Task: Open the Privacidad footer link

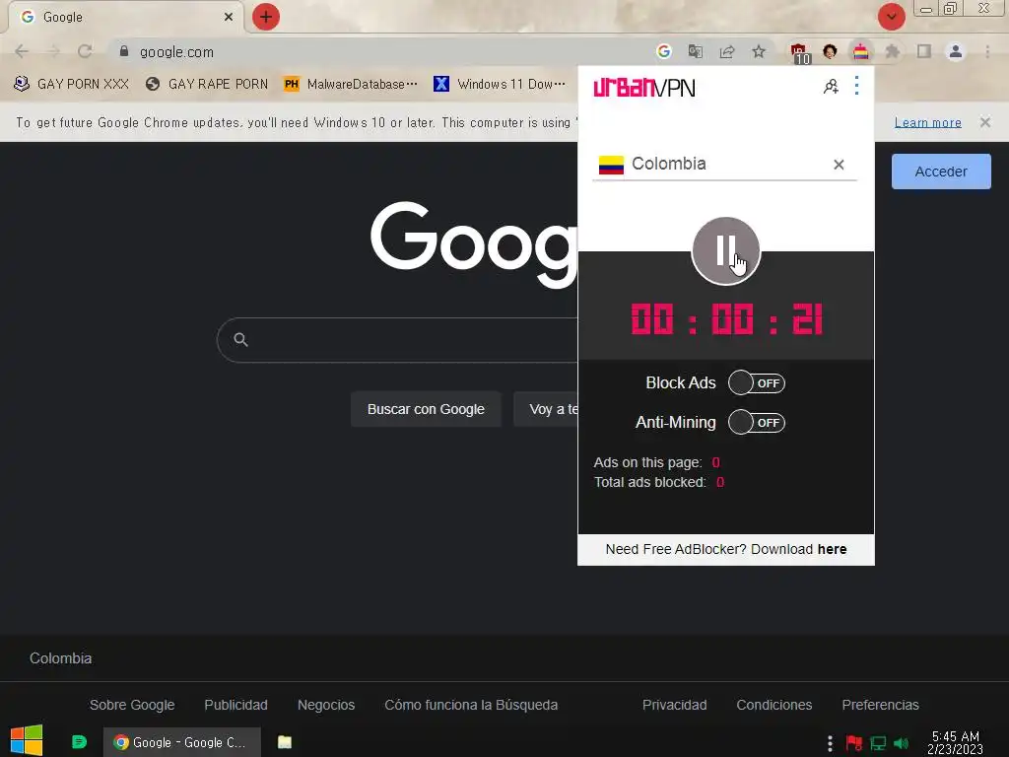Action: click(x=674, y=705)
